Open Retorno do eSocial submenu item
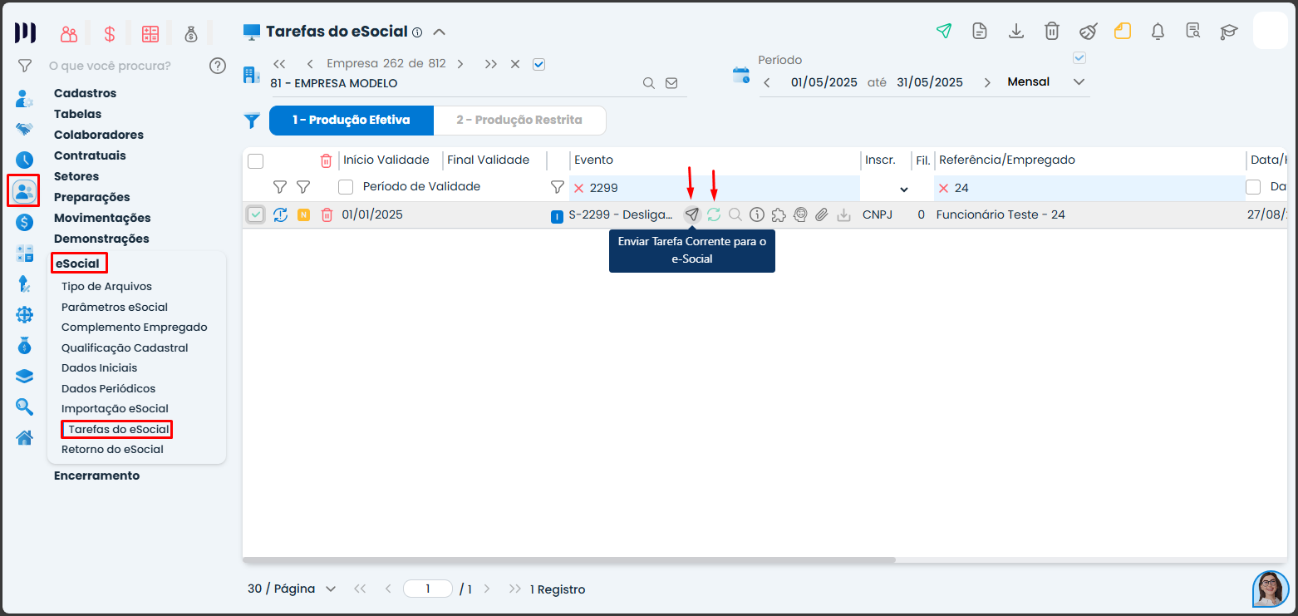This screenshot has height=616, width=1298. tap(112, 450)
